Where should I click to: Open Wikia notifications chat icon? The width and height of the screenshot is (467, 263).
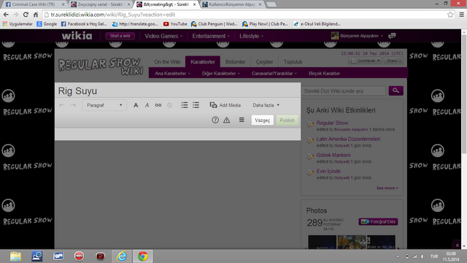pyautogui.click(x=392, y=36)
